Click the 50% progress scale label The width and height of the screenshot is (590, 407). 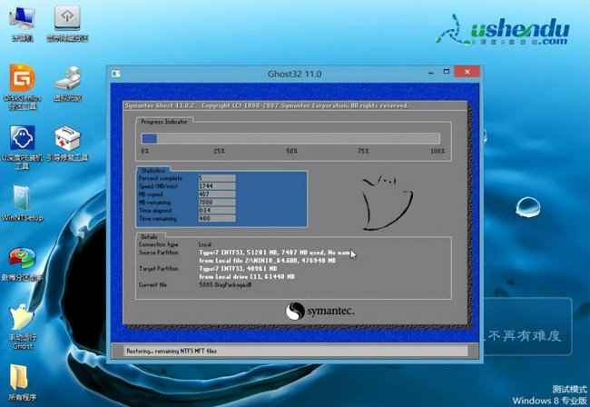(291, 151)
